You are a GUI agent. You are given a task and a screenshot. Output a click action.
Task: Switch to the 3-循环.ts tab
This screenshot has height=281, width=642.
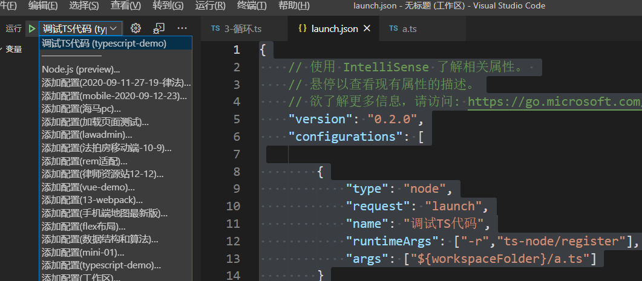coord(244,28)
